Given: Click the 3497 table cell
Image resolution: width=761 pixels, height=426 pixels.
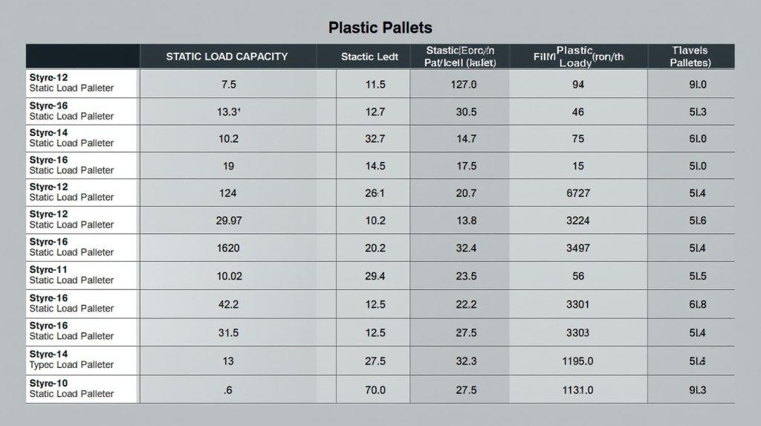Looking at the screenshot, I should (x=578, y=248).
